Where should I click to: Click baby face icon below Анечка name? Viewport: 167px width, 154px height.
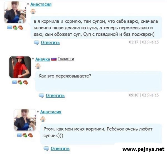[38, 66]
